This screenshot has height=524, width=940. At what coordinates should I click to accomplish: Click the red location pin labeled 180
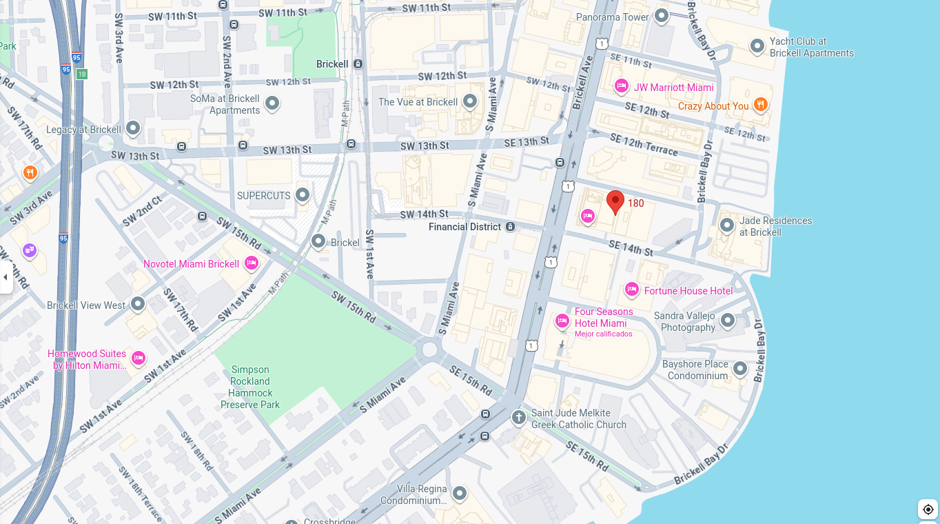tap(615, 202)
